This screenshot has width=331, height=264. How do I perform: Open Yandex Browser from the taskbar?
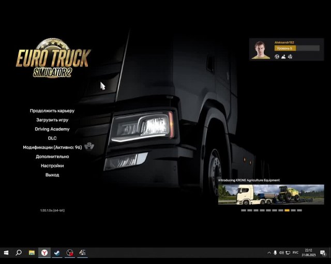(x=44, y=253)
